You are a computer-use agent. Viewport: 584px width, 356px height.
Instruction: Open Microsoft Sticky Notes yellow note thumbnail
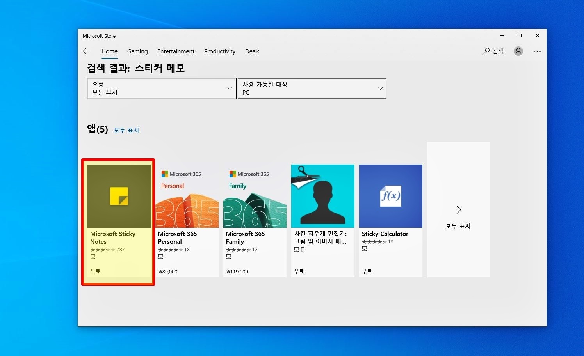(x=119, y=196)
